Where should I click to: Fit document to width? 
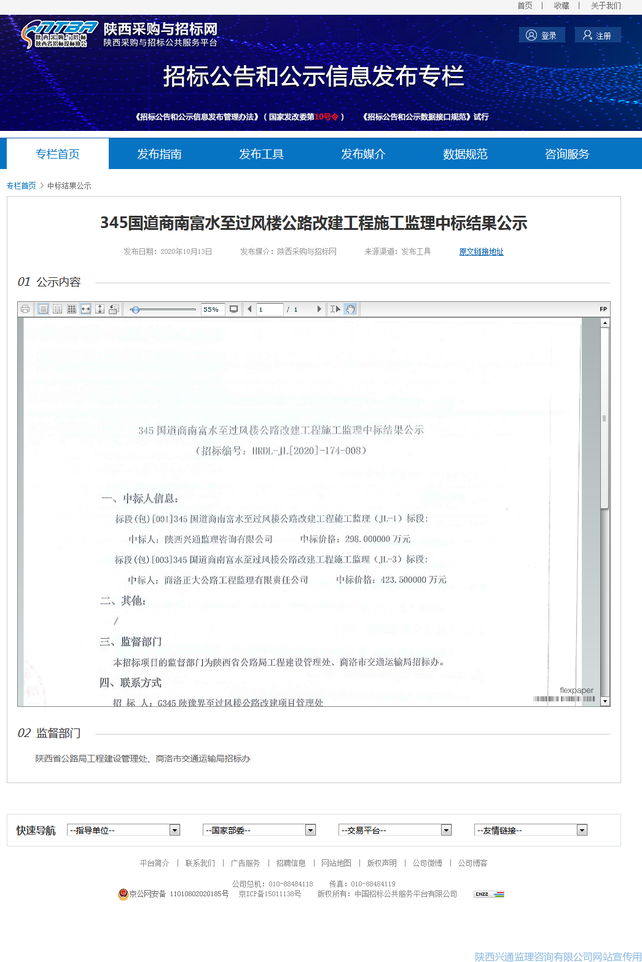pos(85,309)
